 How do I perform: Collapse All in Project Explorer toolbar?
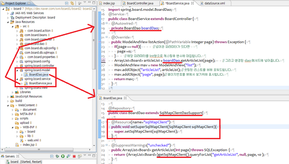(67, 3)
